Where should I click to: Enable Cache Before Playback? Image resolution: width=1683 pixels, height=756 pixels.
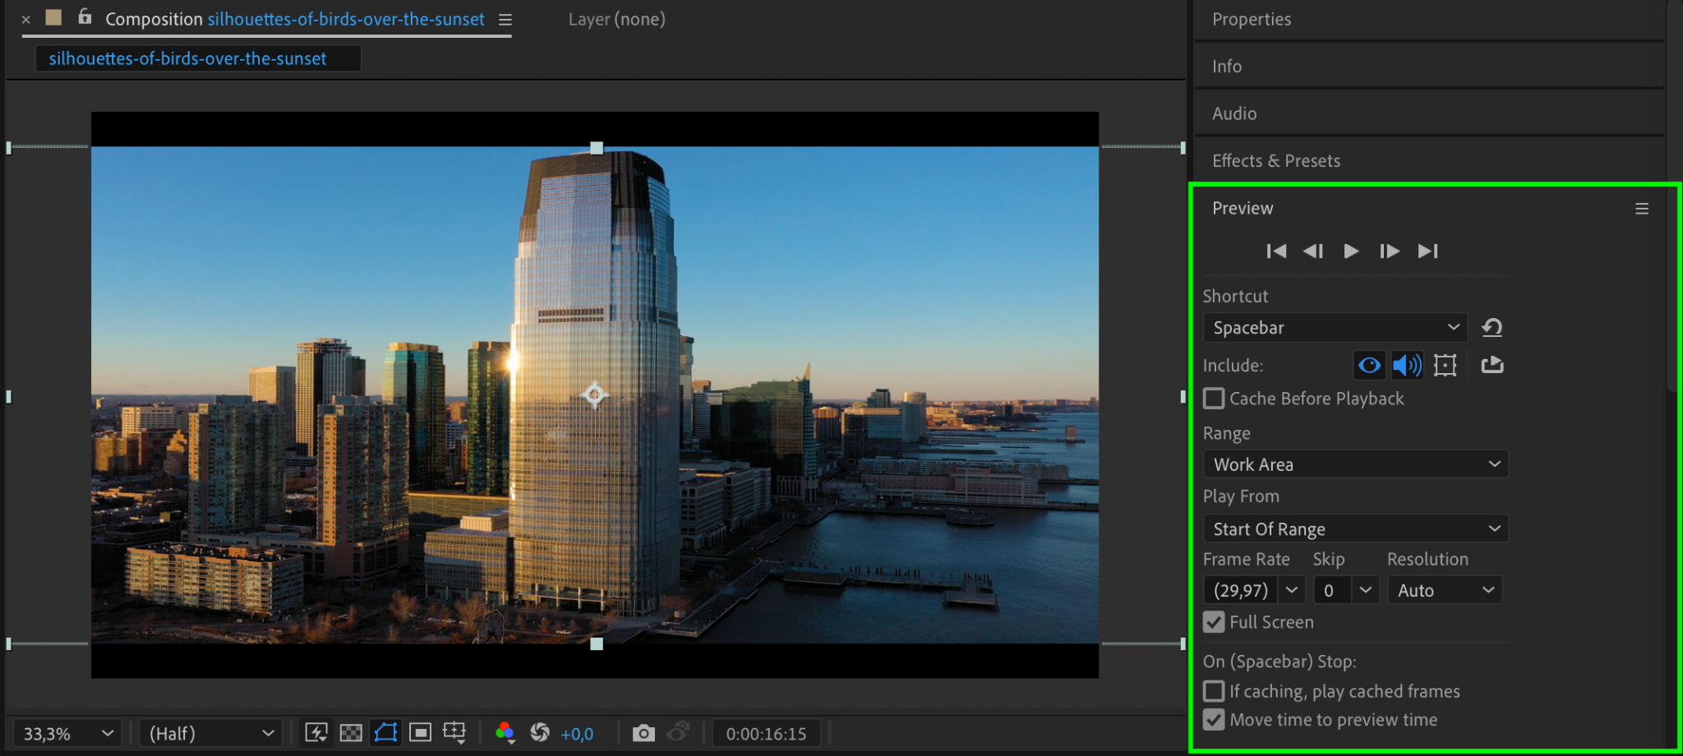(1214, 399)
